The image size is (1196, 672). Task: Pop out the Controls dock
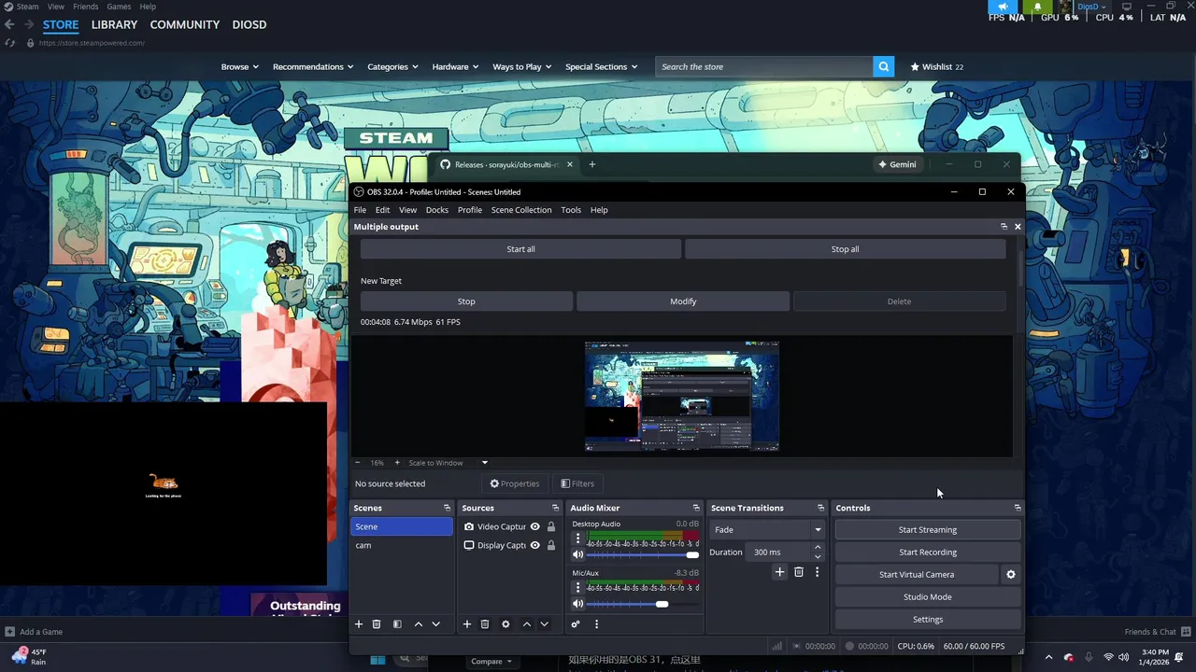[x=1018, y=508]
